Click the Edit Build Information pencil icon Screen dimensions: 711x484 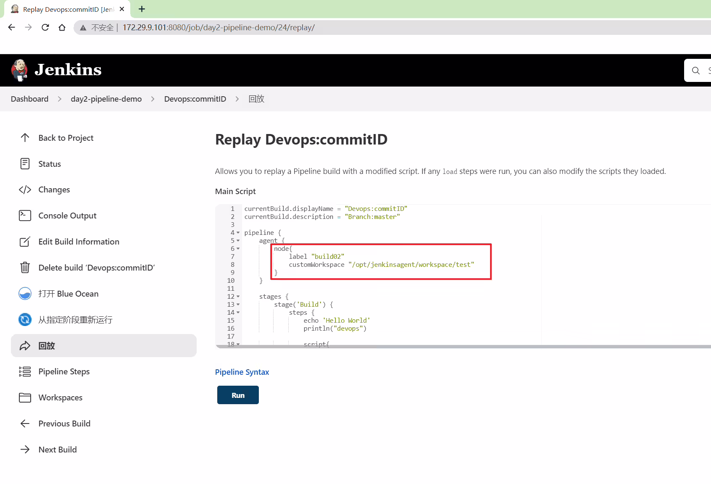click(x=25, y=242)
